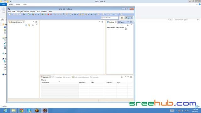This screenshot has height=113, width=201.
Task: Click 'An outline is not available.' text
Action: pos(116,28)
